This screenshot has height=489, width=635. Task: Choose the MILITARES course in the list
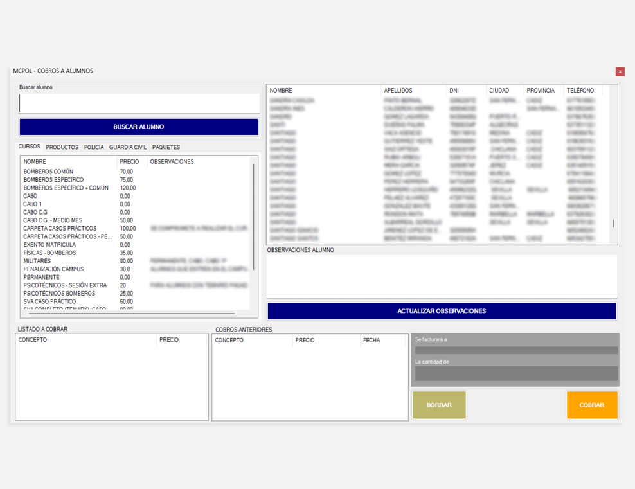pos(37,261)
